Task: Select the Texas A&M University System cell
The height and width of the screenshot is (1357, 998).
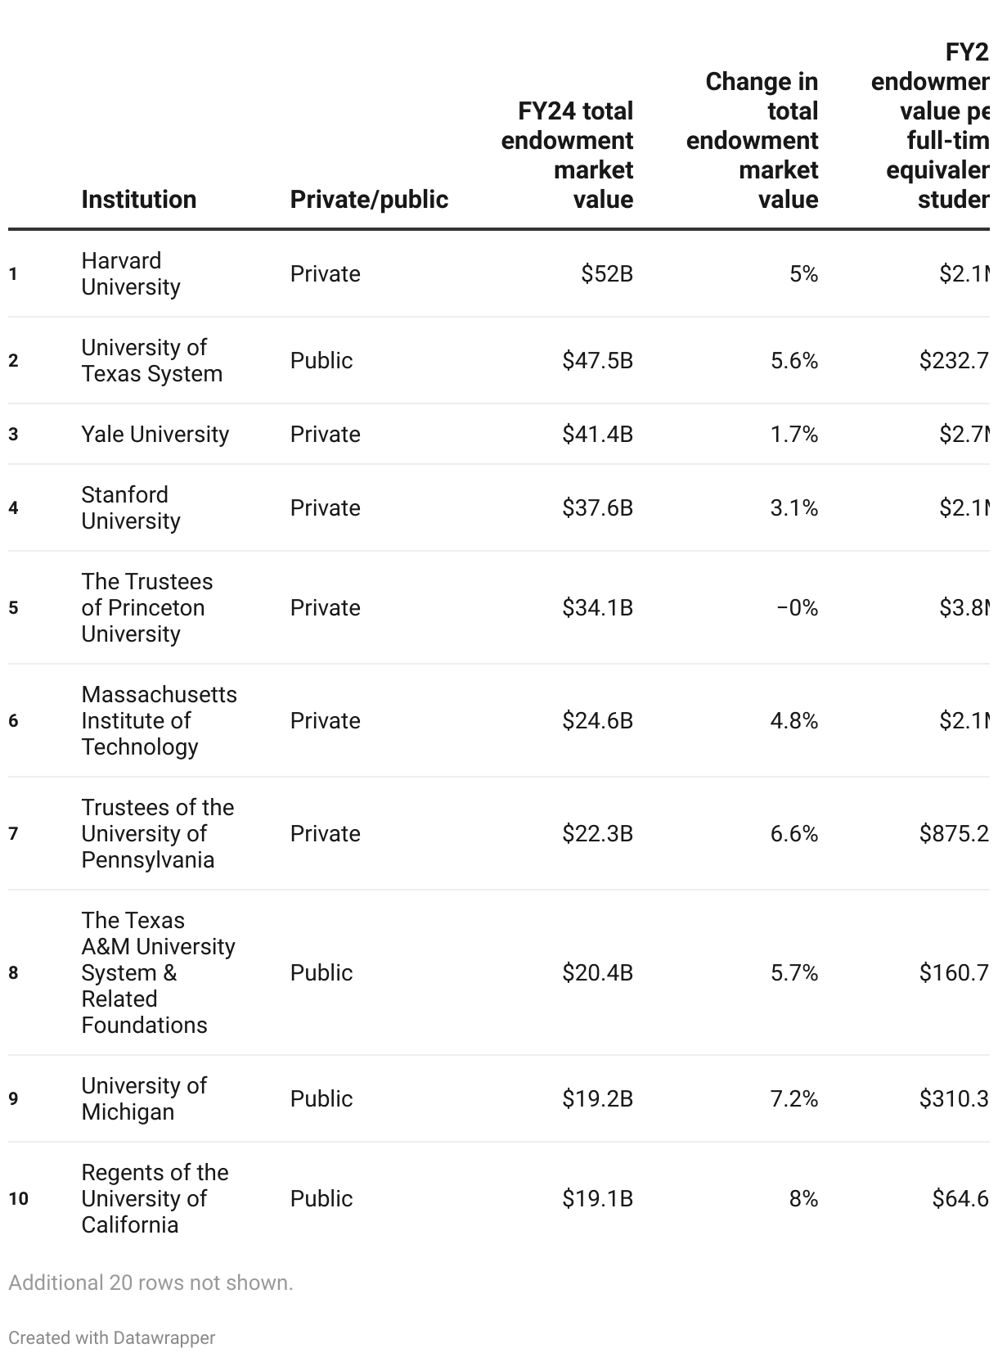Action: [x=158, y=973]
